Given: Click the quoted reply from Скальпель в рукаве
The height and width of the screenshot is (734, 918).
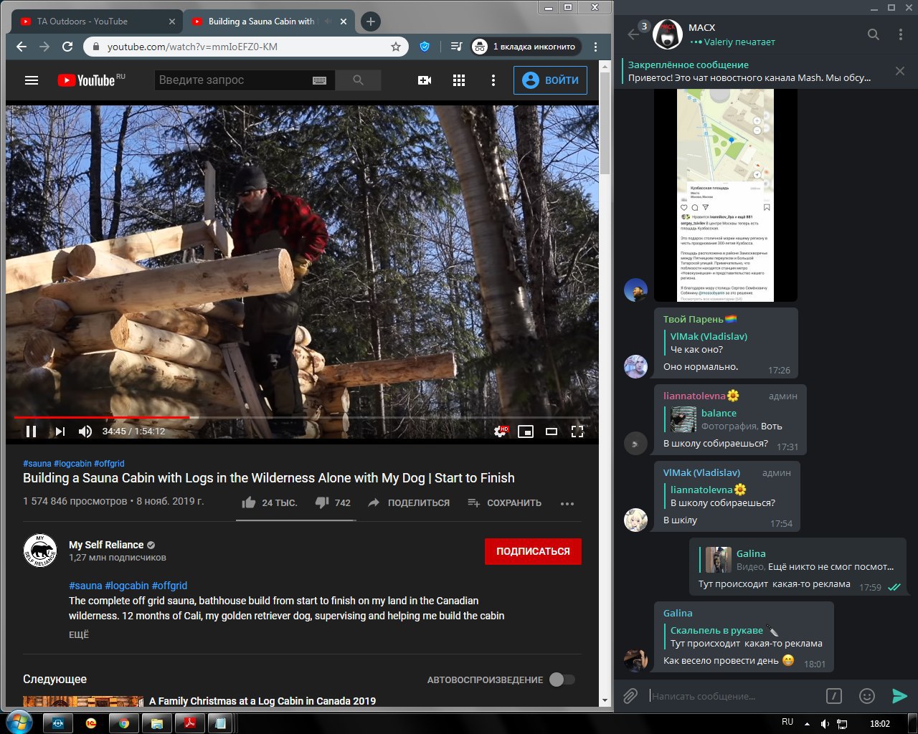Looking at the screenshot, I should click(744, 637).
